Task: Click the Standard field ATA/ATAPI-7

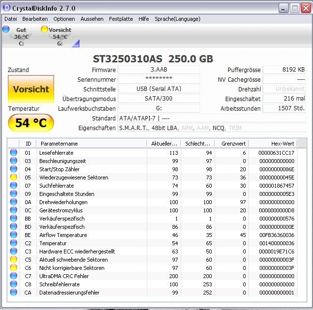Action: (212, 118)
